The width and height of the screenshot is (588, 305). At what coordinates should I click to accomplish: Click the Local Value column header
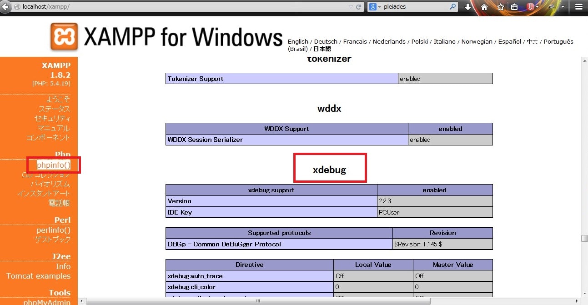pyautogui.click(x=373, y=265)
